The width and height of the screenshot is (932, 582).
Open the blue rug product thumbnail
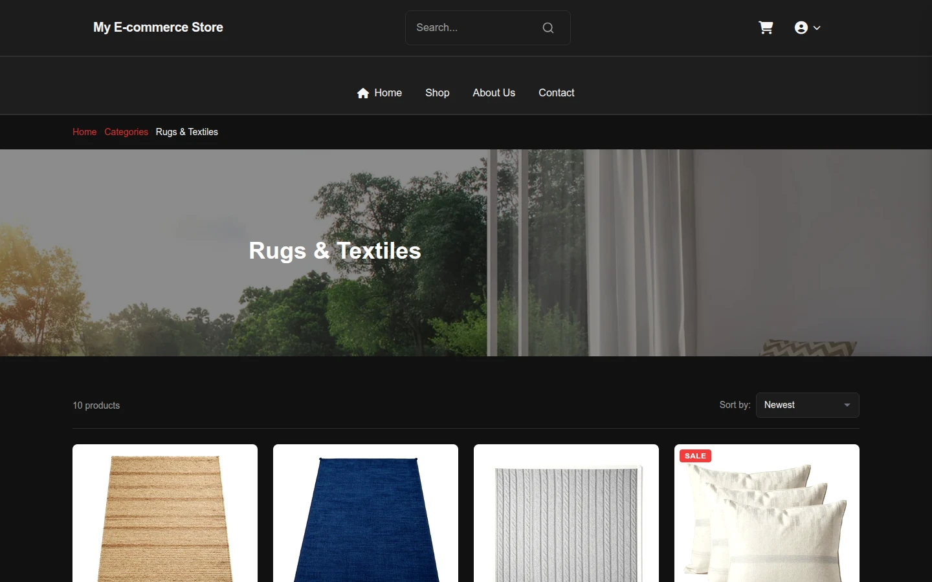[x=366, y=513]
